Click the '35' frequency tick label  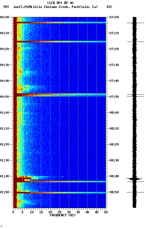[78, 212]
